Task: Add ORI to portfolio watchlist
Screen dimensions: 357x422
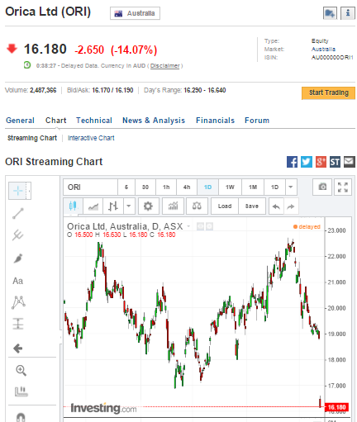Action: click(x=330, y=13)
